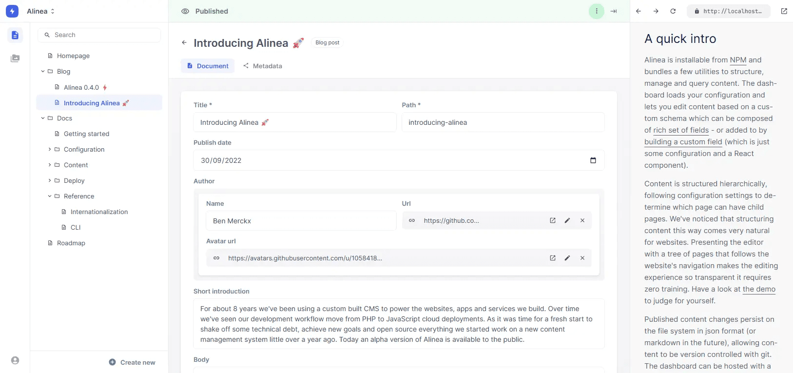Click the Create new button
Screen dimensions: 793x373
(132, 362)
